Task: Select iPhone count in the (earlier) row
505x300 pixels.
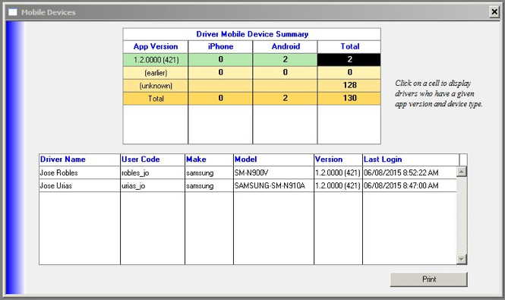Action: 221,73
